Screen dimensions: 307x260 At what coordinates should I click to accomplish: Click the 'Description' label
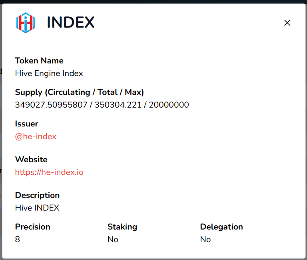point(37,195)
